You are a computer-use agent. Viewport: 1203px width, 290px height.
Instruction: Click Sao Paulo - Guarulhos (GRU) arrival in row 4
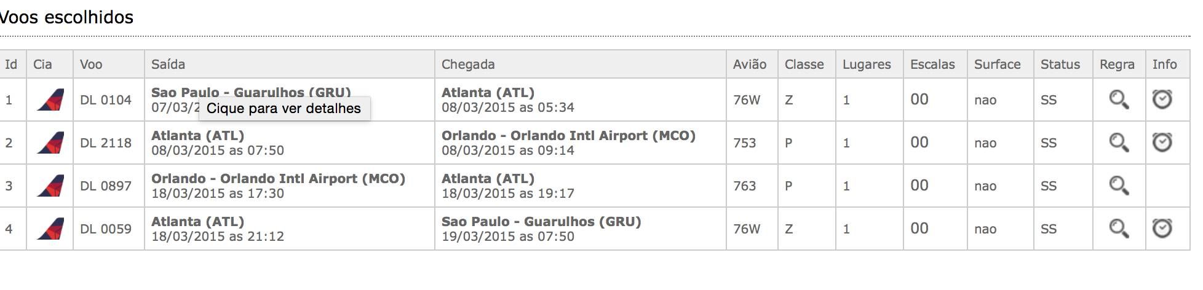click(x=541, y=222)
